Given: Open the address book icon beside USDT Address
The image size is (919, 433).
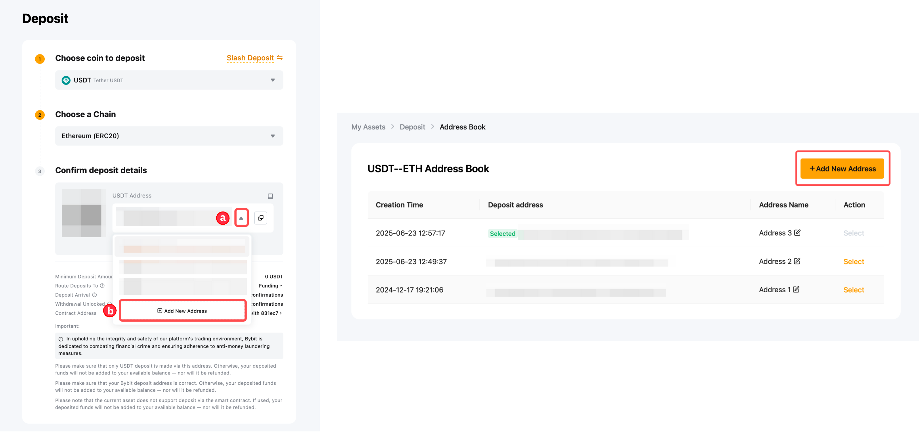Looking at the screenshot, I should pyautogui.click(x=270, y=196).
